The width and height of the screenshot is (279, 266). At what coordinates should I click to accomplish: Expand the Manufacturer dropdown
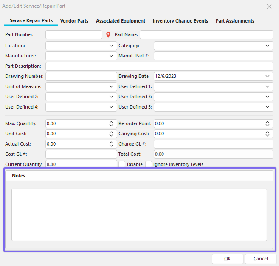pos(111,56)
